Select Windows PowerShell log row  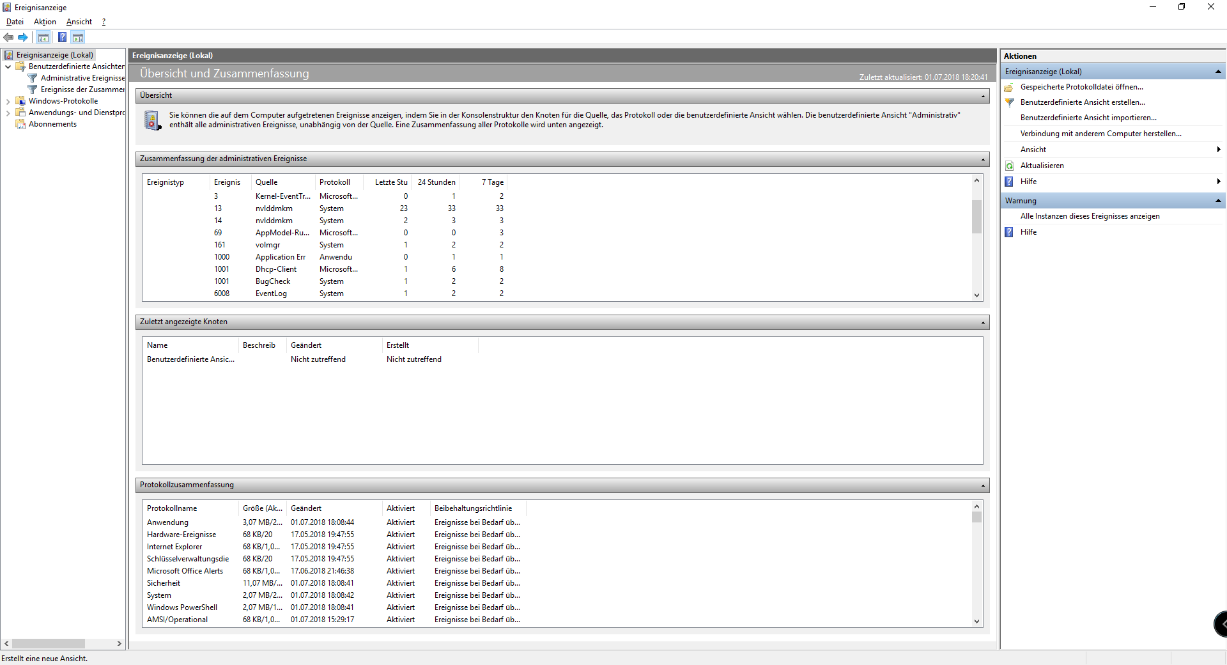[x=334, y=607]
